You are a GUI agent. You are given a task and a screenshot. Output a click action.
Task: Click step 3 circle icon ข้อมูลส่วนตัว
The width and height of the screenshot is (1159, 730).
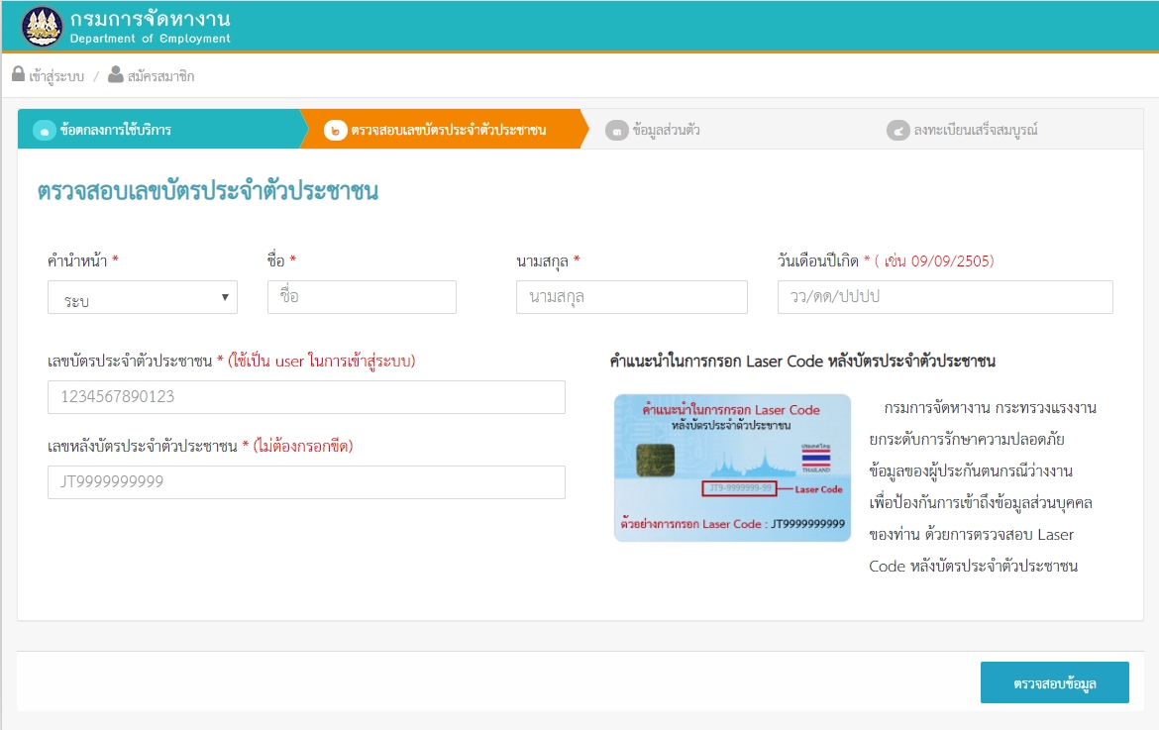tap(616, 131)
